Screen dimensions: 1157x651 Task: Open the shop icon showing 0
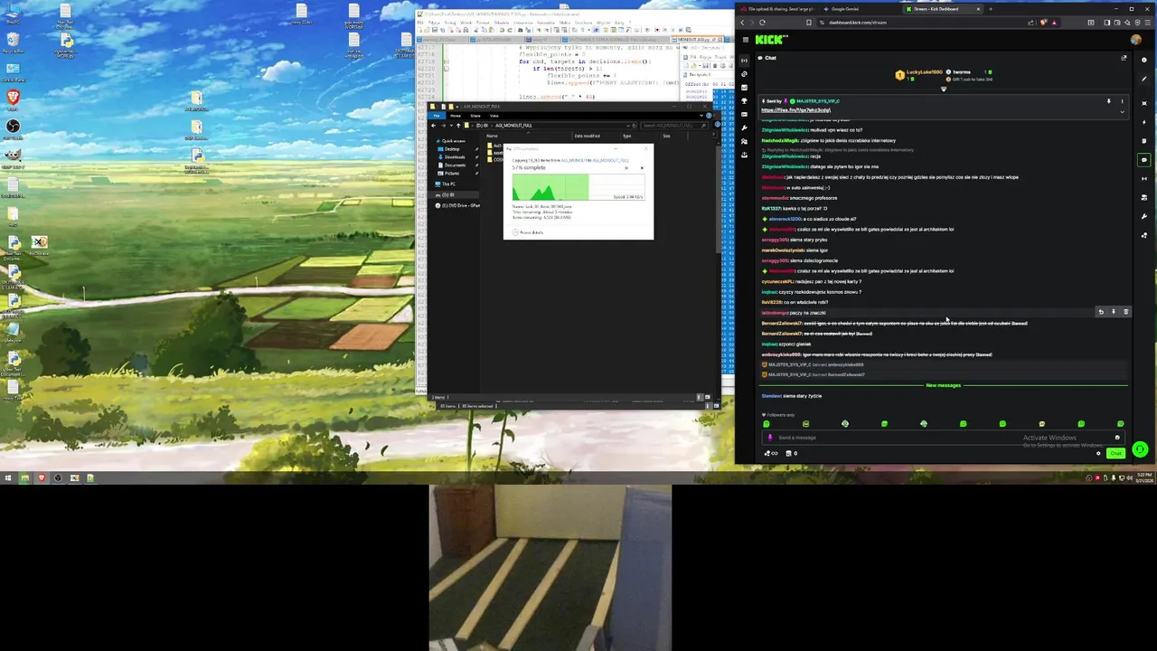coord(791,453)
